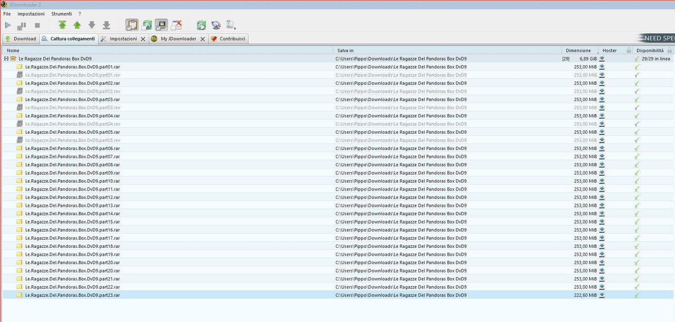Viewport: 675px width, 322px height.
Task: Click the save path on part18.rar row
Action: (401, 246)
